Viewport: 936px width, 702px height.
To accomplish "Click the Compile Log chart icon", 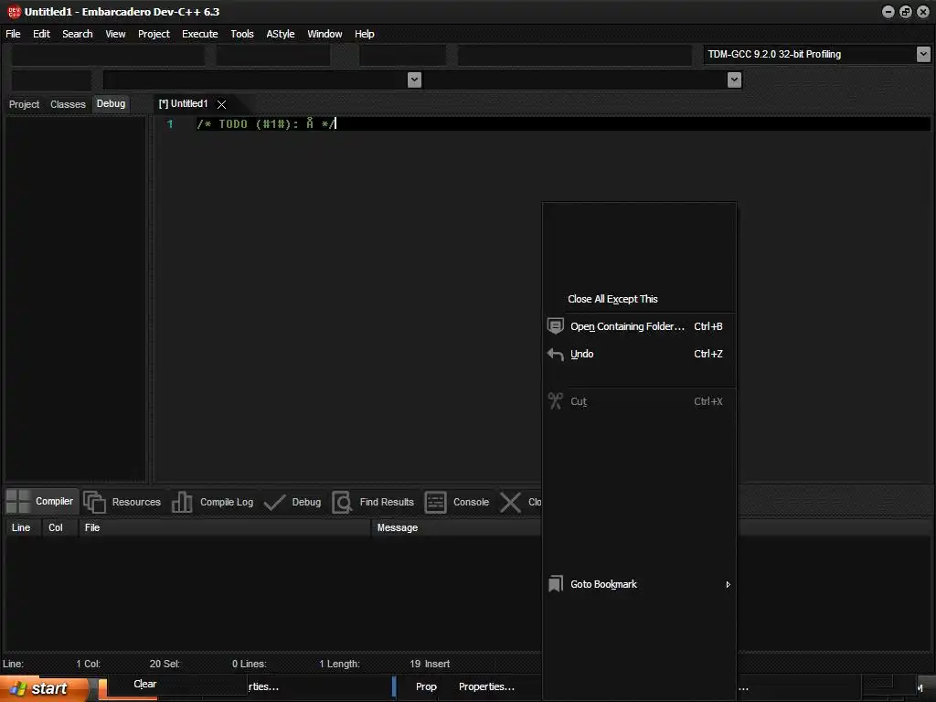I will [x=182, y=502].
